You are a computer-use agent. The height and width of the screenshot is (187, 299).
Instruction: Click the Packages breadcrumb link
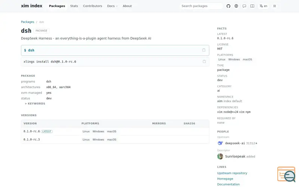click(x=27, y=22)
